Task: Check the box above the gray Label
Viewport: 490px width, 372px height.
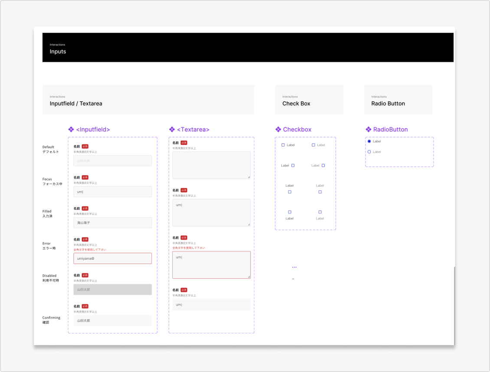Action: pos(320,212)
